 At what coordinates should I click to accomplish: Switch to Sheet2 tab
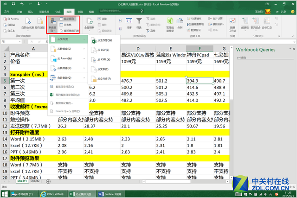[35, 181]
